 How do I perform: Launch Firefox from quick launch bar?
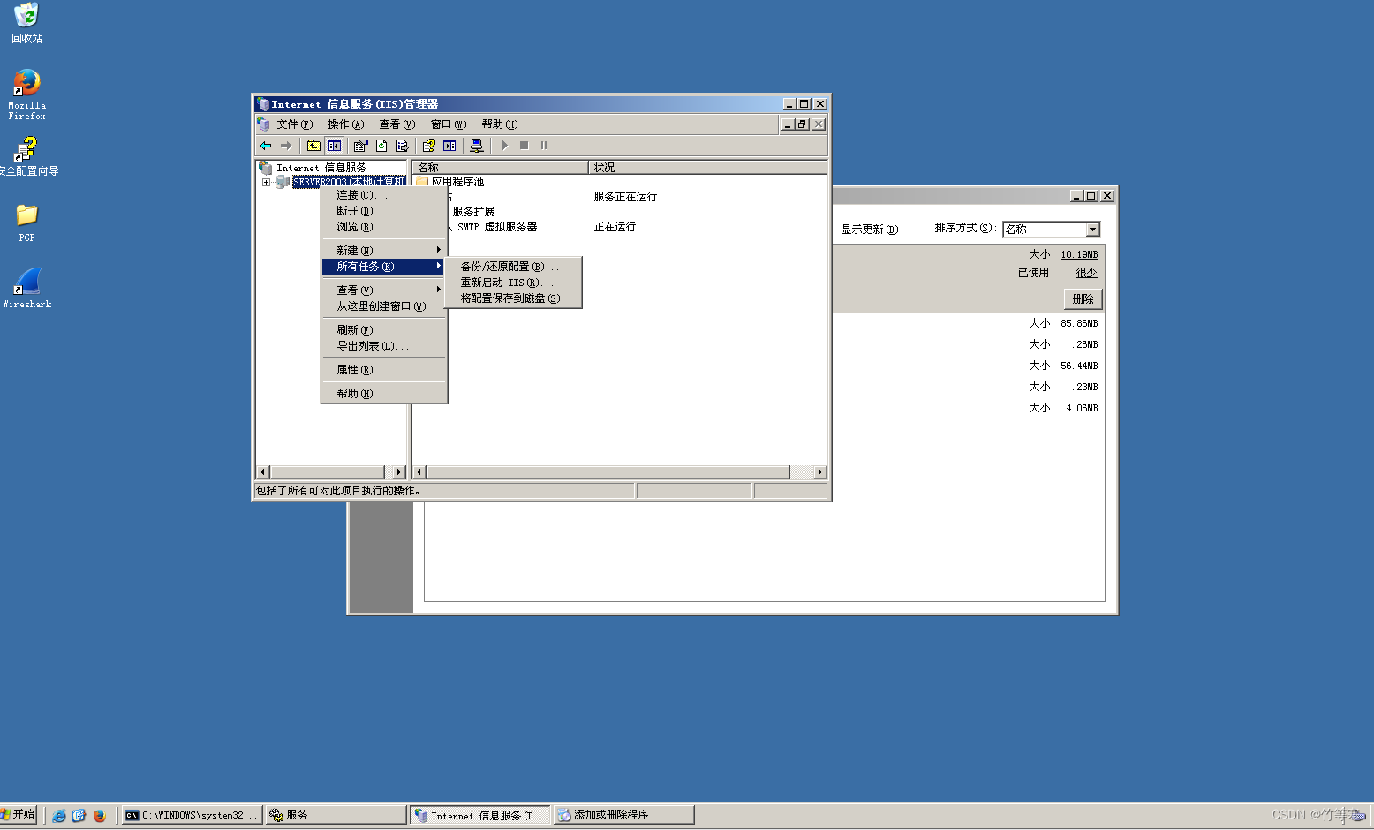click(x=99, y=816)
